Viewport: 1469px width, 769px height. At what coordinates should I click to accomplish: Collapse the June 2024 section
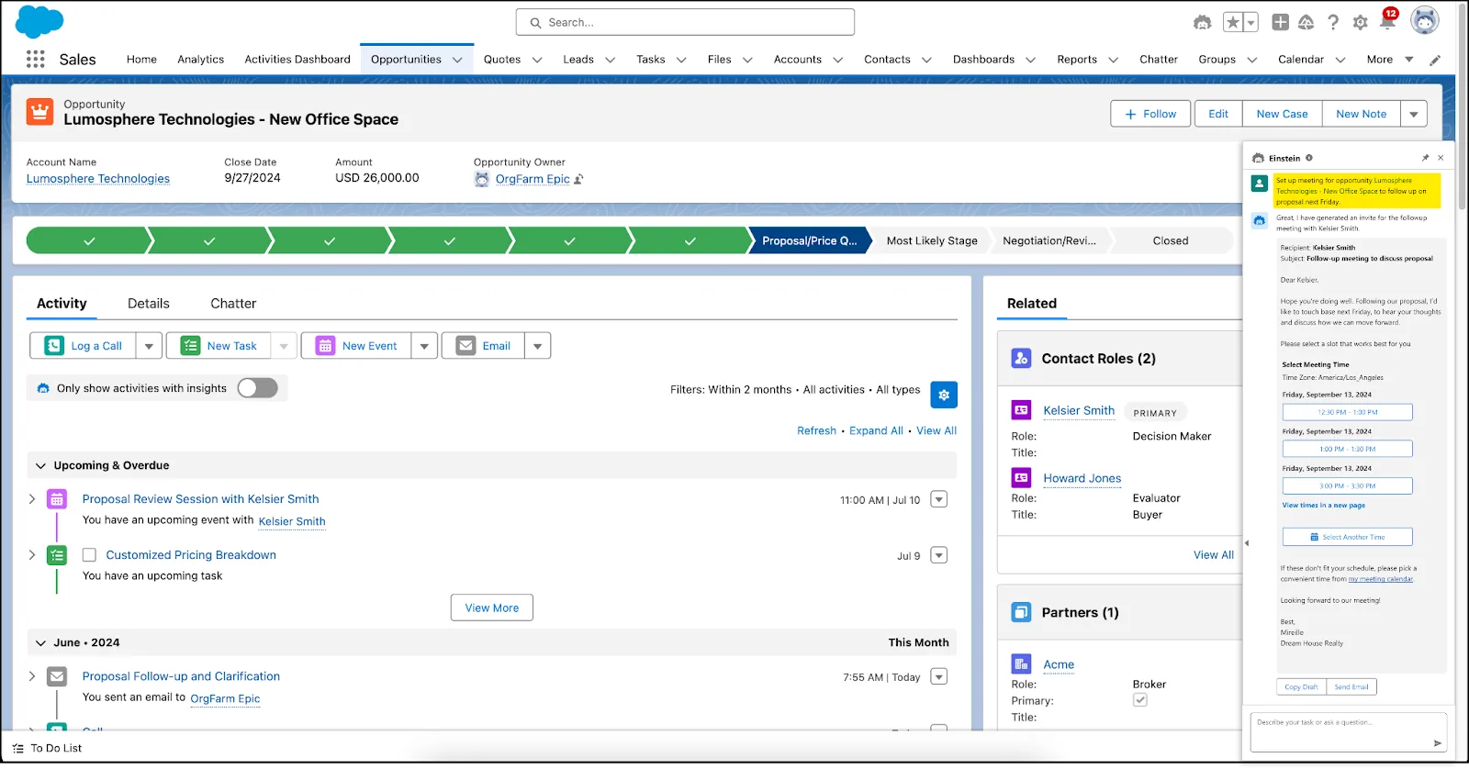pyautogui.click(x=40, y=643)
